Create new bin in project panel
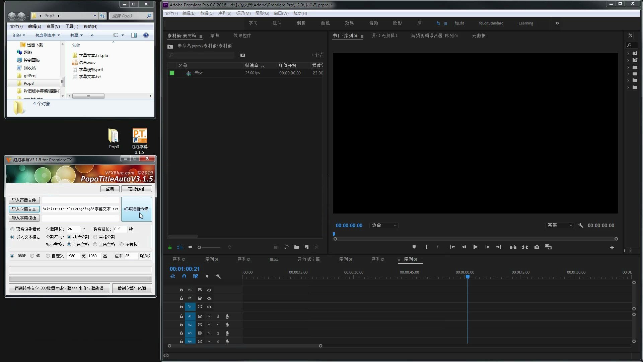643x362 pixels. pyautogui.click(x=296, y=247)
